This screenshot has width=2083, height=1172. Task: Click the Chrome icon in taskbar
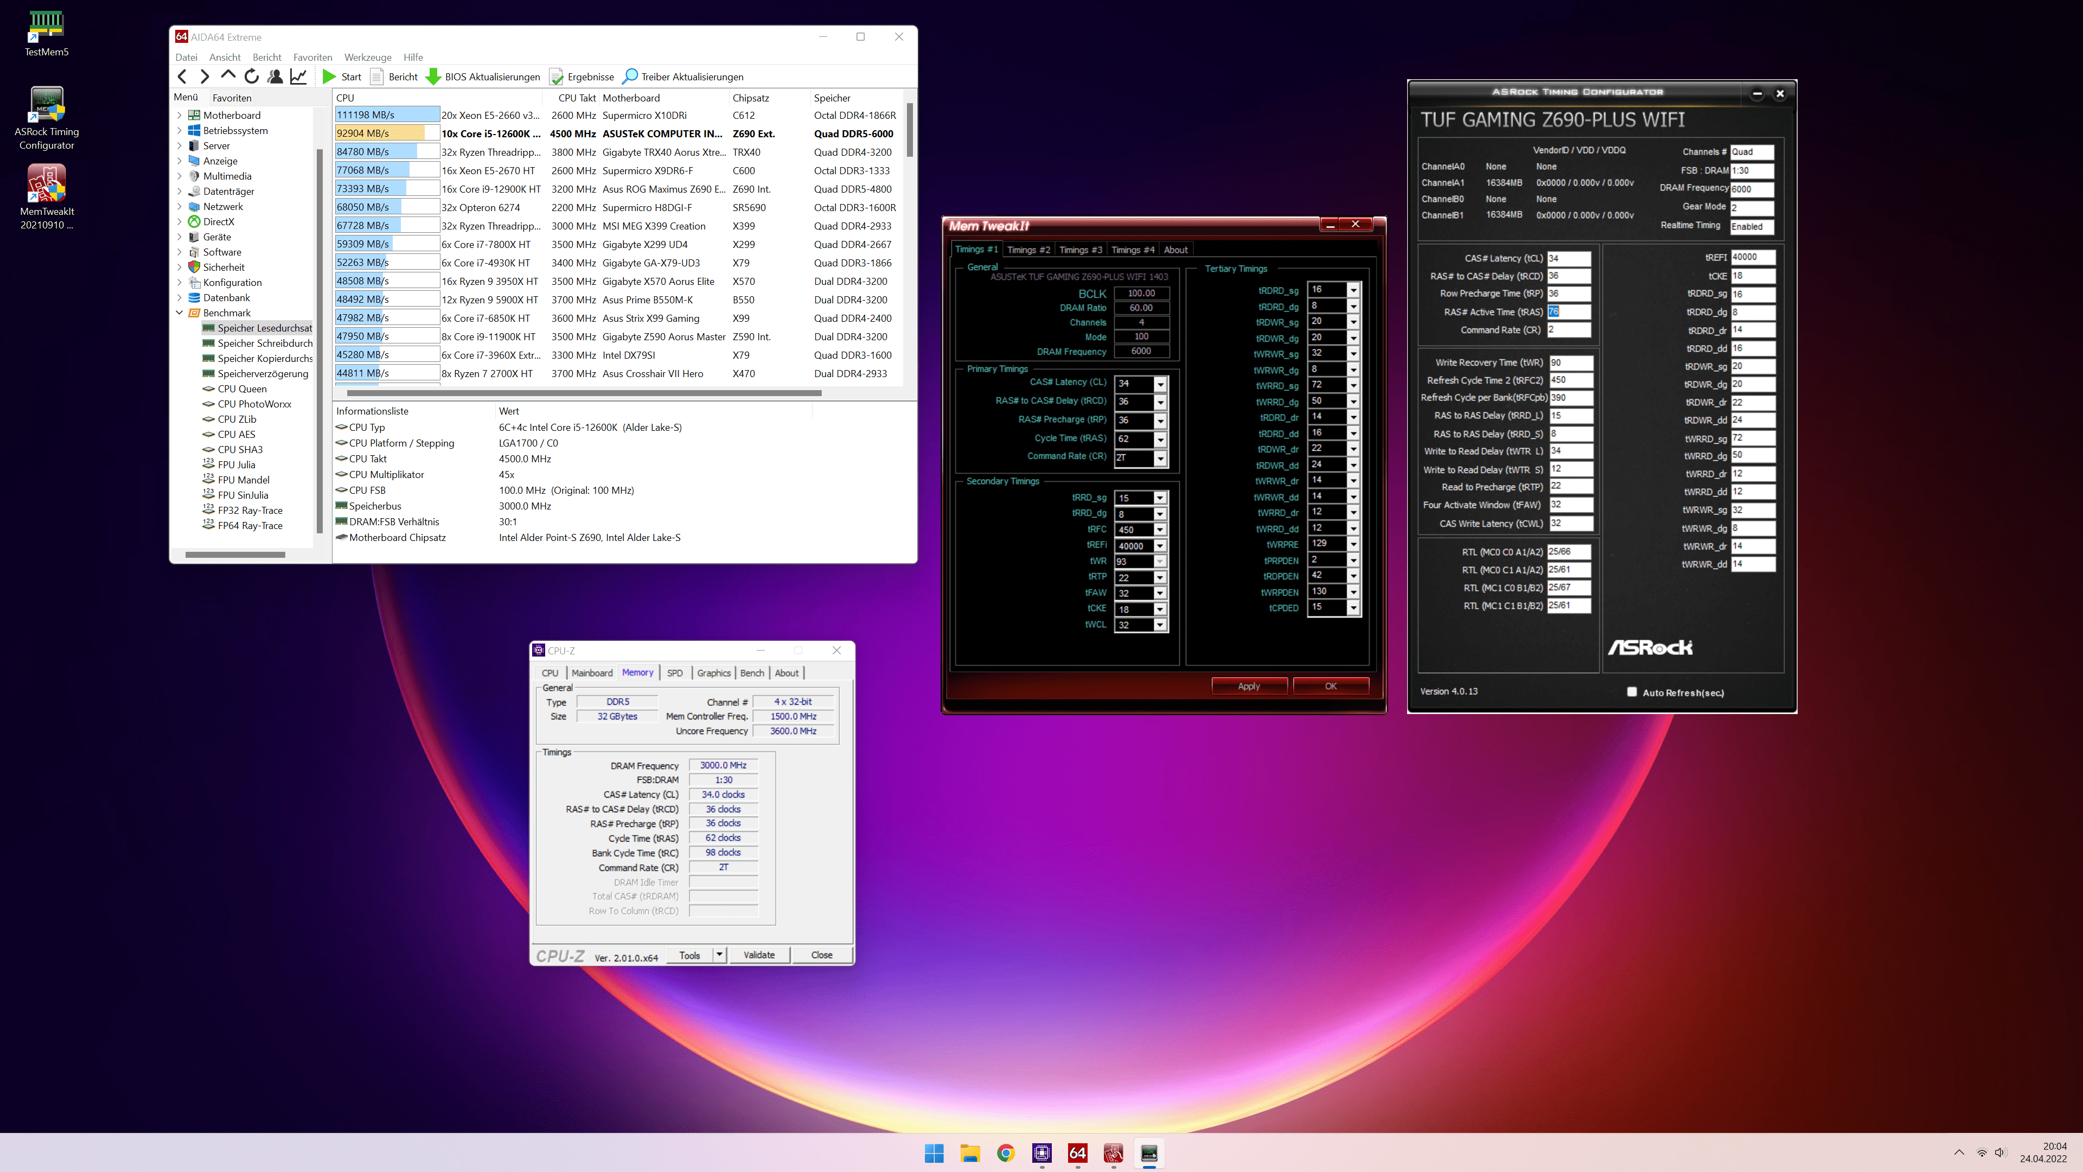tap(1005, 1152)
